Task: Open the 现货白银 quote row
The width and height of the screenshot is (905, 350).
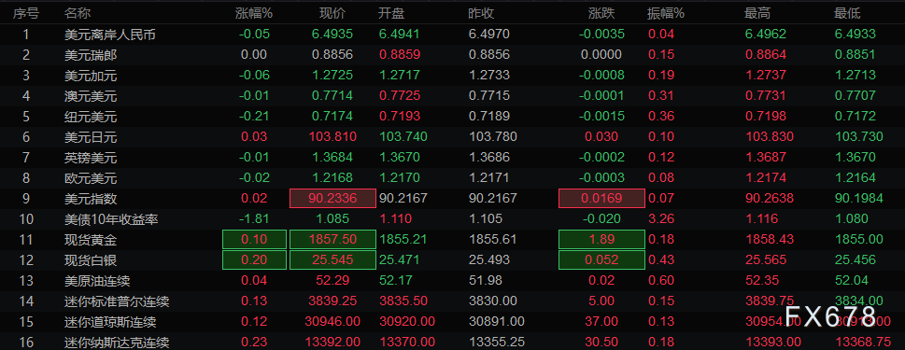Action: point(452,260)
